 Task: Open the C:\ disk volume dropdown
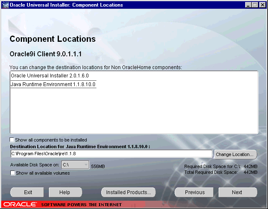click(x=75, y=165)
